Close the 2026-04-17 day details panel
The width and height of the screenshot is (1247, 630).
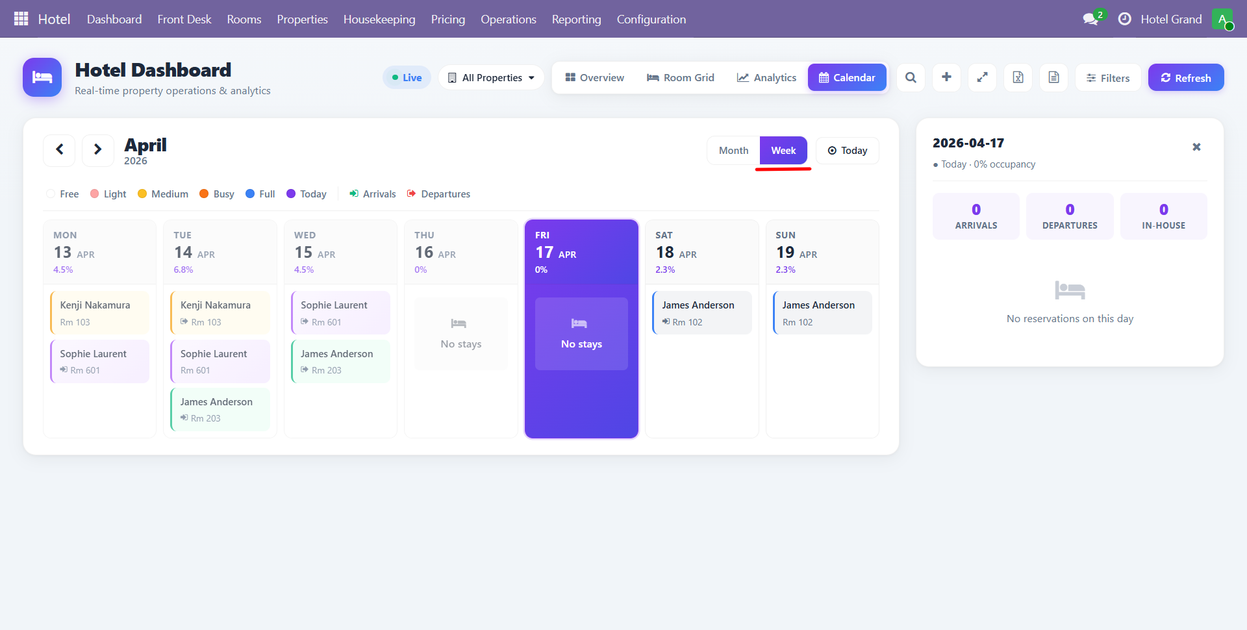pyautogui.click(x=1196, y=147)
